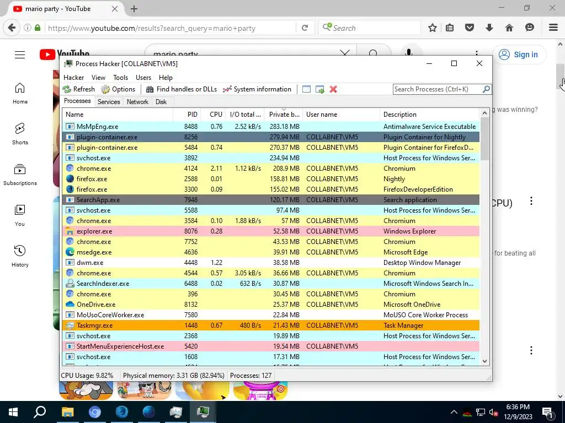565x423 pixels.
Task: Click the search magnifier in Search Processes box
Action: pos(486,89)
